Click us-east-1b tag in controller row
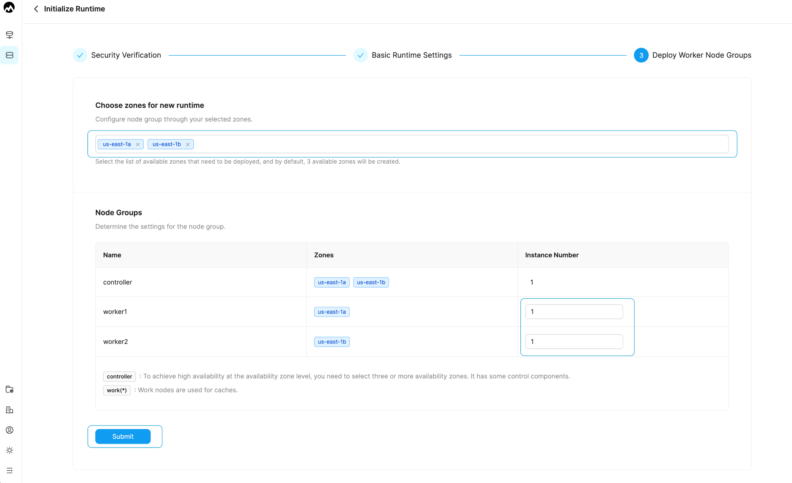Image resolution: width=792 pixels, height=483 pixels. click(371, 282)
